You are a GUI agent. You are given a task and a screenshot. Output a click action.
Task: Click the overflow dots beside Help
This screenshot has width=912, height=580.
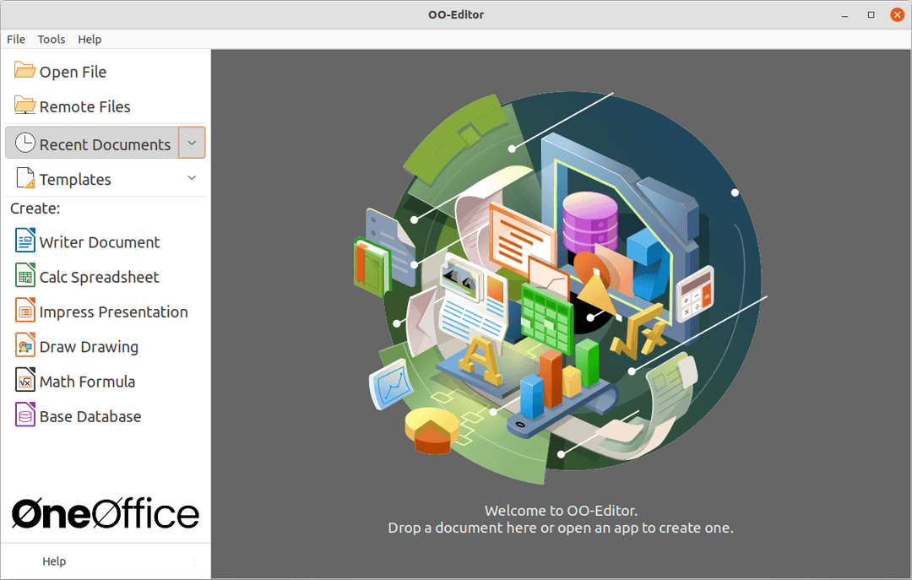tap(194, 561)
